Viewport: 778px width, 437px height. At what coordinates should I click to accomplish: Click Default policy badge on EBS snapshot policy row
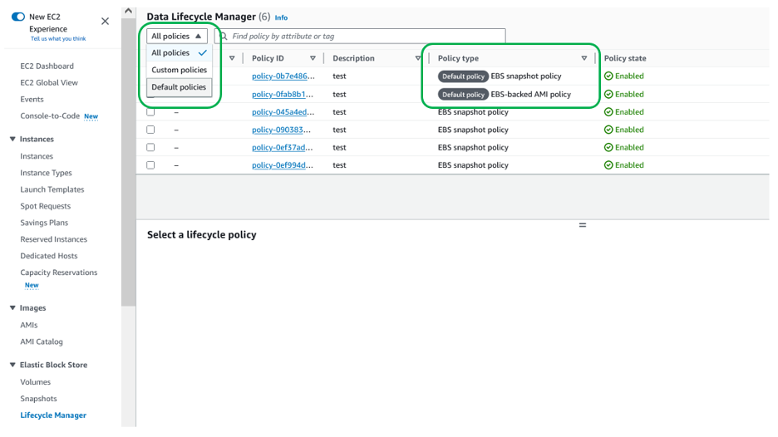pyautogui.click(x=463, y=76)
